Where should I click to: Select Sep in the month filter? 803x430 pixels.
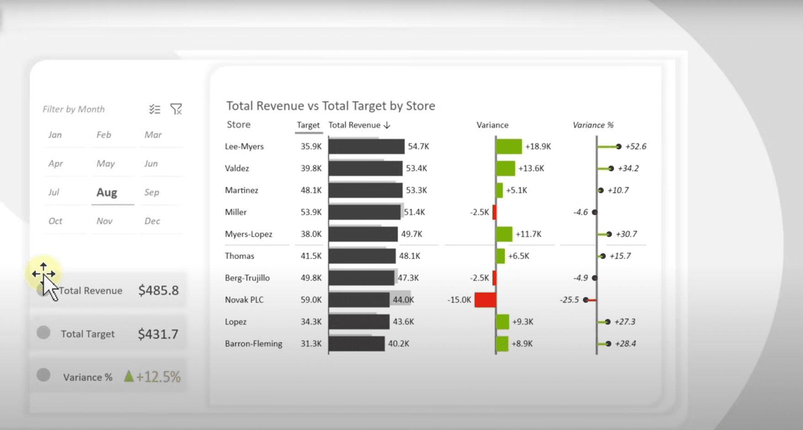click(x=152, y=192)
